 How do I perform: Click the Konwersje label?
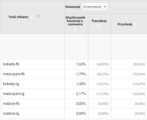click(x=73, y=7)
